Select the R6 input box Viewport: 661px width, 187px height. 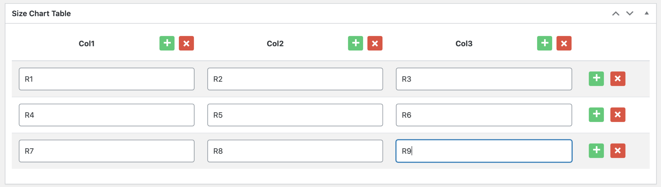[483, 115]
